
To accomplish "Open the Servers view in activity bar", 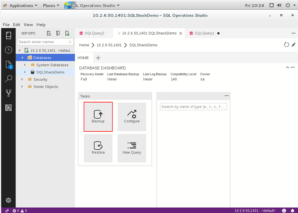I will click(8, 35).
